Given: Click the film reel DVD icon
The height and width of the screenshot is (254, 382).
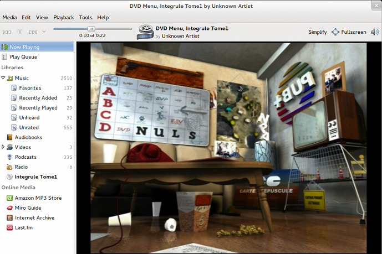Looking at the screenshot, I should coord(145,32).
